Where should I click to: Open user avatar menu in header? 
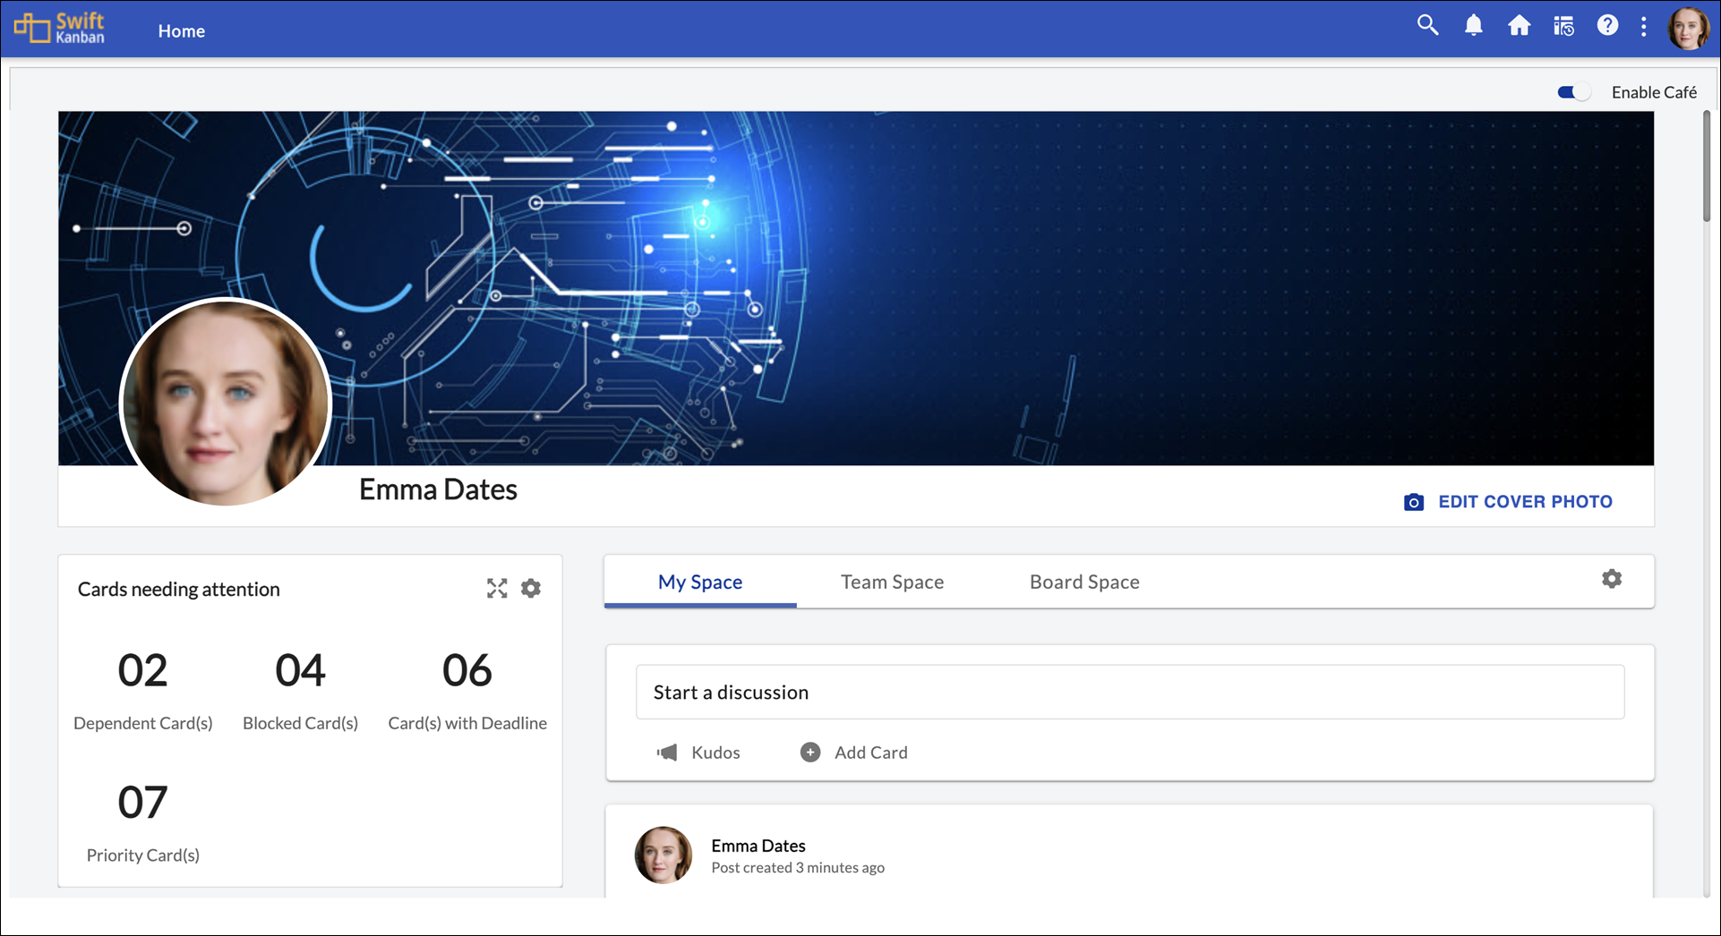(1688, 28)
